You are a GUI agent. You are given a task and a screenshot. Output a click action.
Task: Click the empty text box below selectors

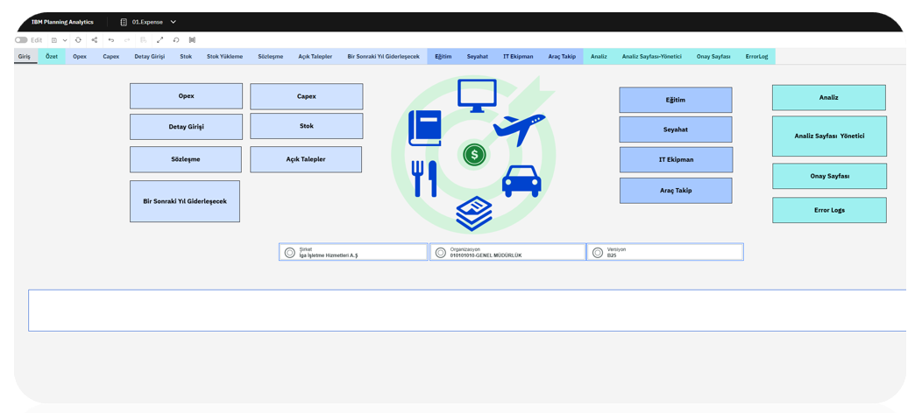click(465, 311)
